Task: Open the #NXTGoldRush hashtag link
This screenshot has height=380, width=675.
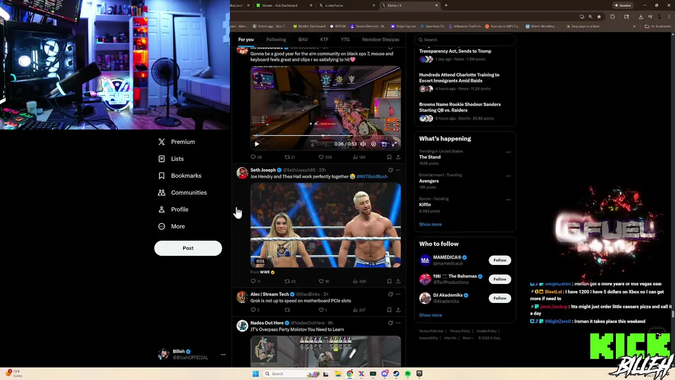Action: pyautogui.click(x=372, y=177)
